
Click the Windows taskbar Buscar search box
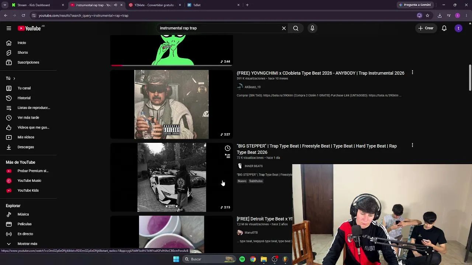[x=209, y=259]
